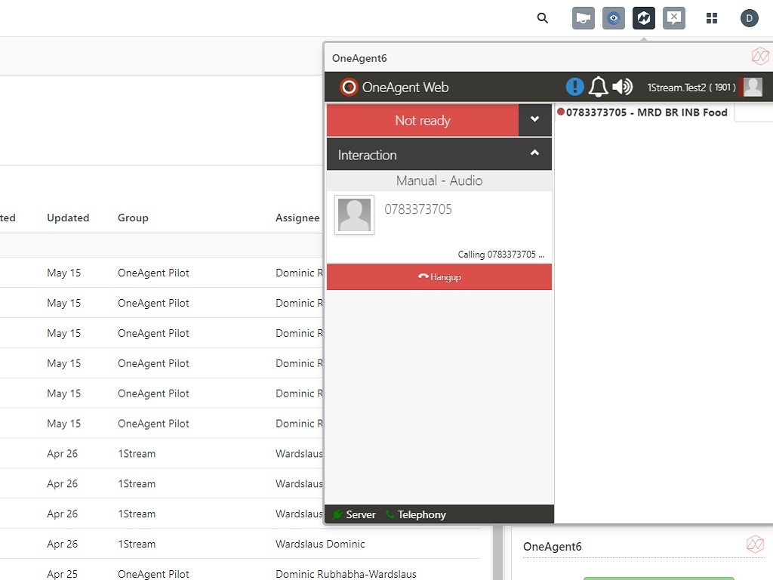Viewport: 773px width, 580px height.
Task: Sort by the Updated column header
Action: (68, 217)
